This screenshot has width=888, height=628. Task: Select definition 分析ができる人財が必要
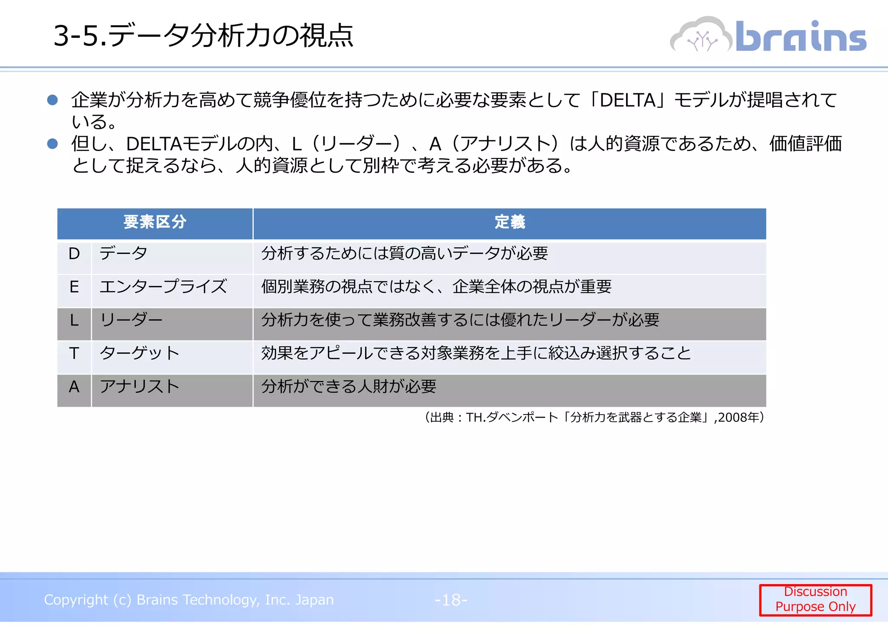tap(510, 391)
